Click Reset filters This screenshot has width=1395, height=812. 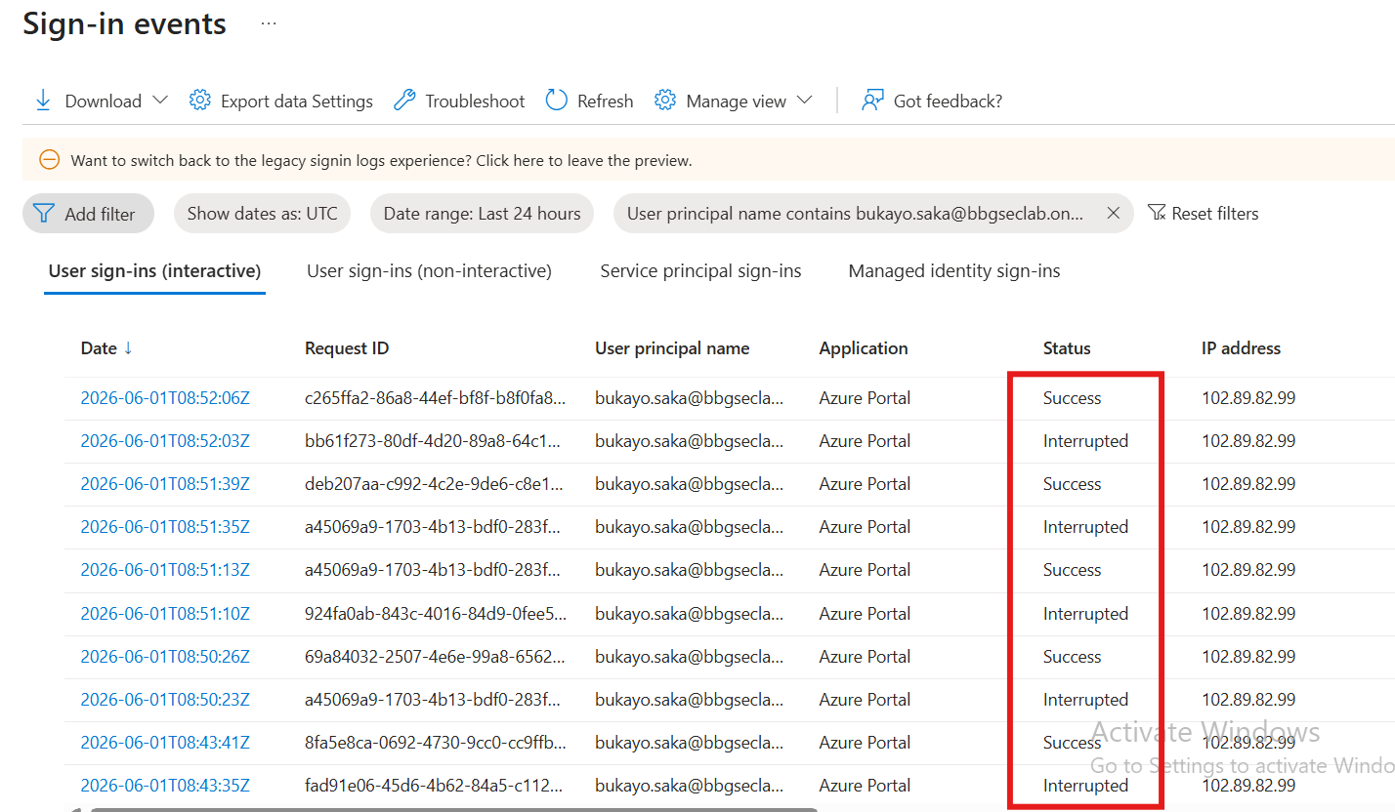tap(1203, 214)
